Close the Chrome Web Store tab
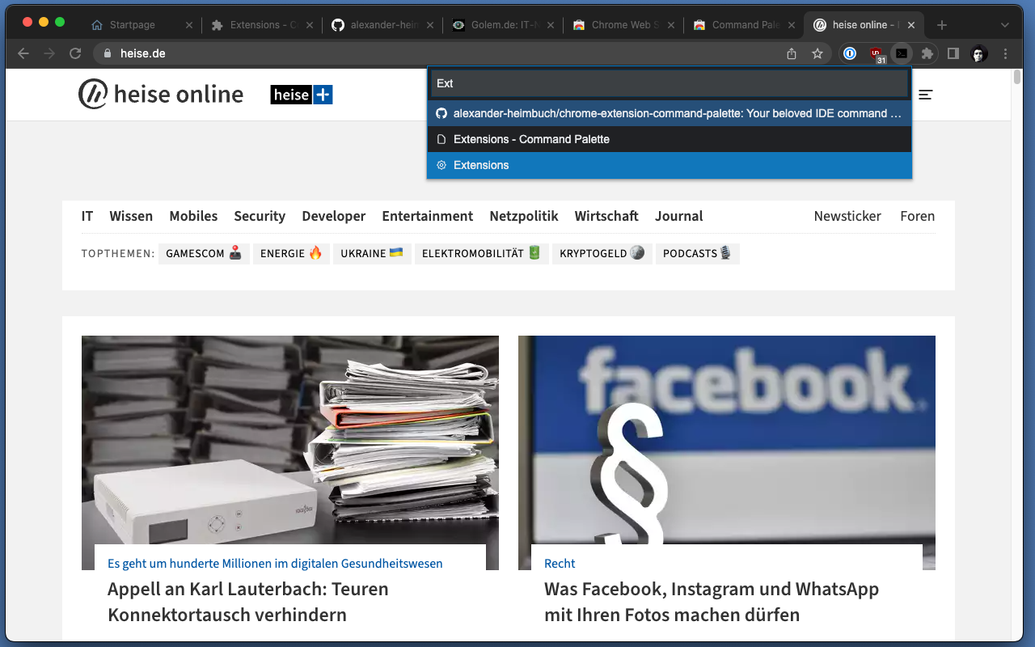 [671, 25]
